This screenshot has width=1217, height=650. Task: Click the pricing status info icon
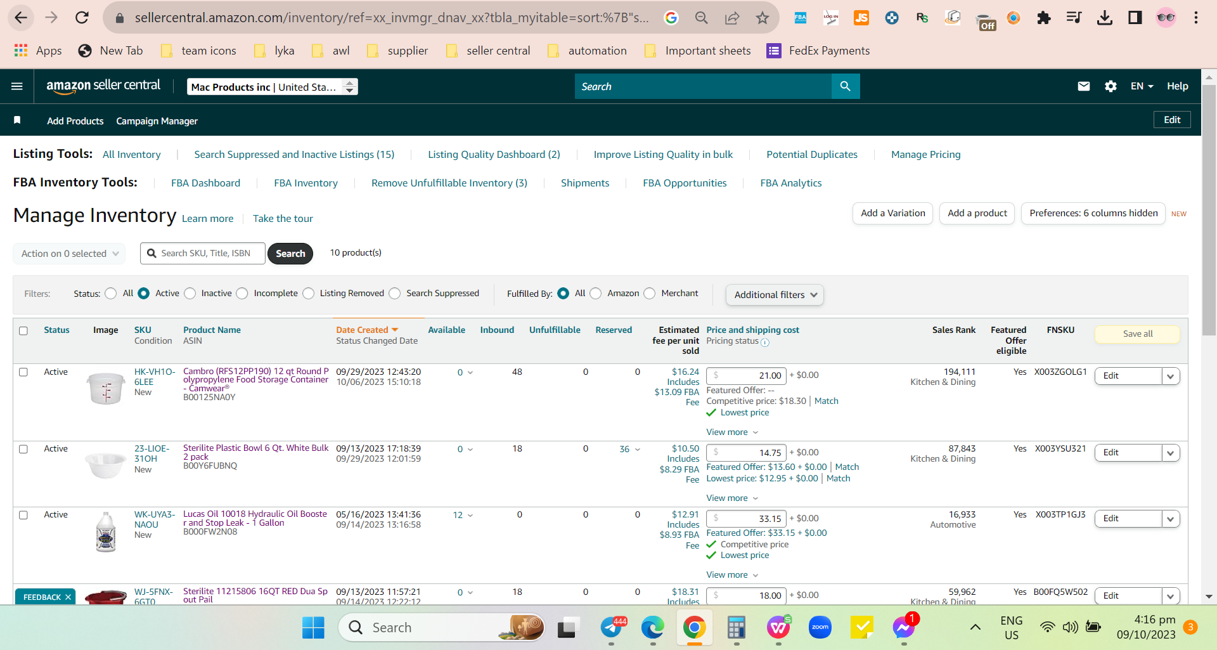pos(765,342)
